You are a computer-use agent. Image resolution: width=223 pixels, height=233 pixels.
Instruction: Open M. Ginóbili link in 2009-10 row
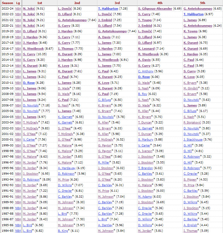[x=191, y=88]
